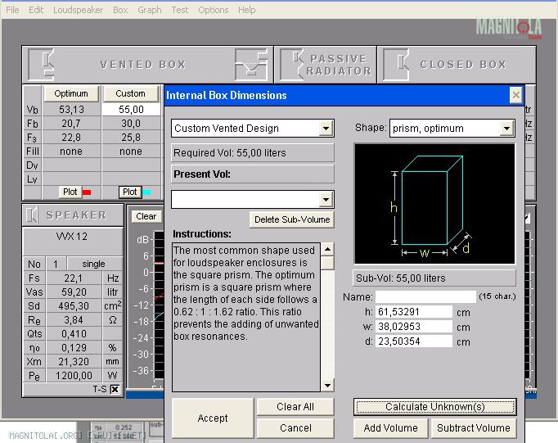
Task: Close the Internal Box Dimensions dialog
Action: click(515, 95)
